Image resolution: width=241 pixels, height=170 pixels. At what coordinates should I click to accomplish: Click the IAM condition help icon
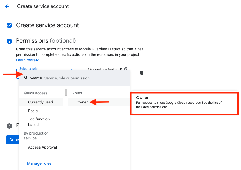(x=126, y=69)
